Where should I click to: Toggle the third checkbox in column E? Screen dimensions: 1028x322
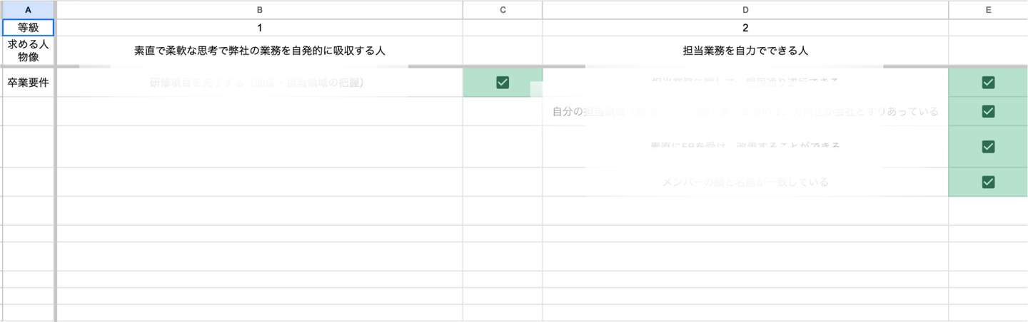[x=988, y=146]
